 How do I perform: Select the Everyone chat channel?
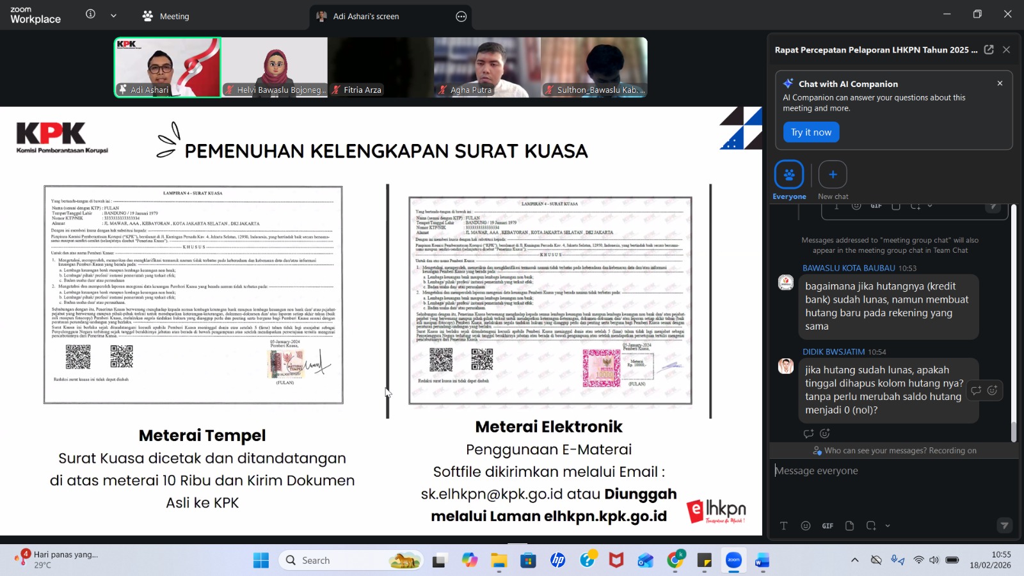point(788,175)
